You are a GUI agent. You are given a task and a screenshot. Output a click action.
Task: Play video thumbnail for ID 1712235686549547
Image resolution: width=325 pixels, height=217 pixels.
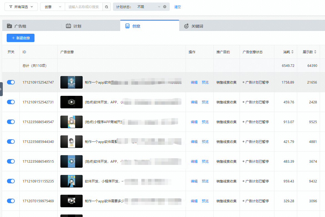pyautogui.click(x=72, y=122)
